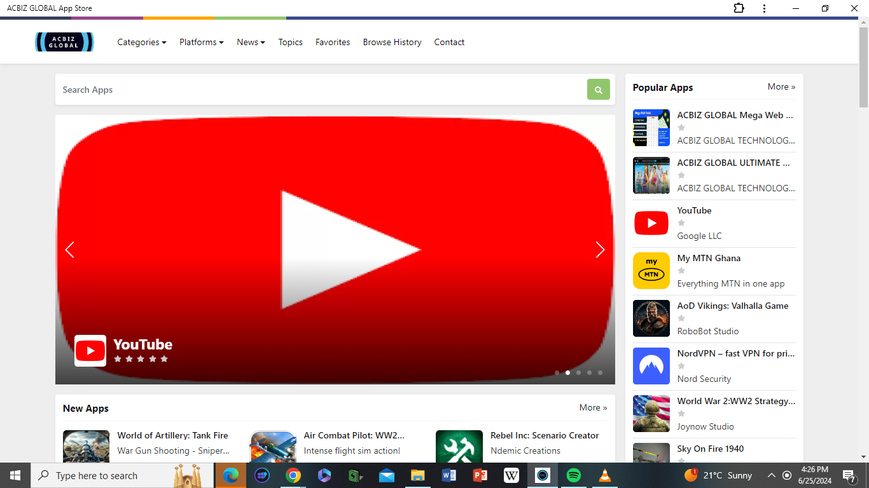Show hidden system tray icons
This screenshot has height=488, width=869.
click(x=771, y=475)
